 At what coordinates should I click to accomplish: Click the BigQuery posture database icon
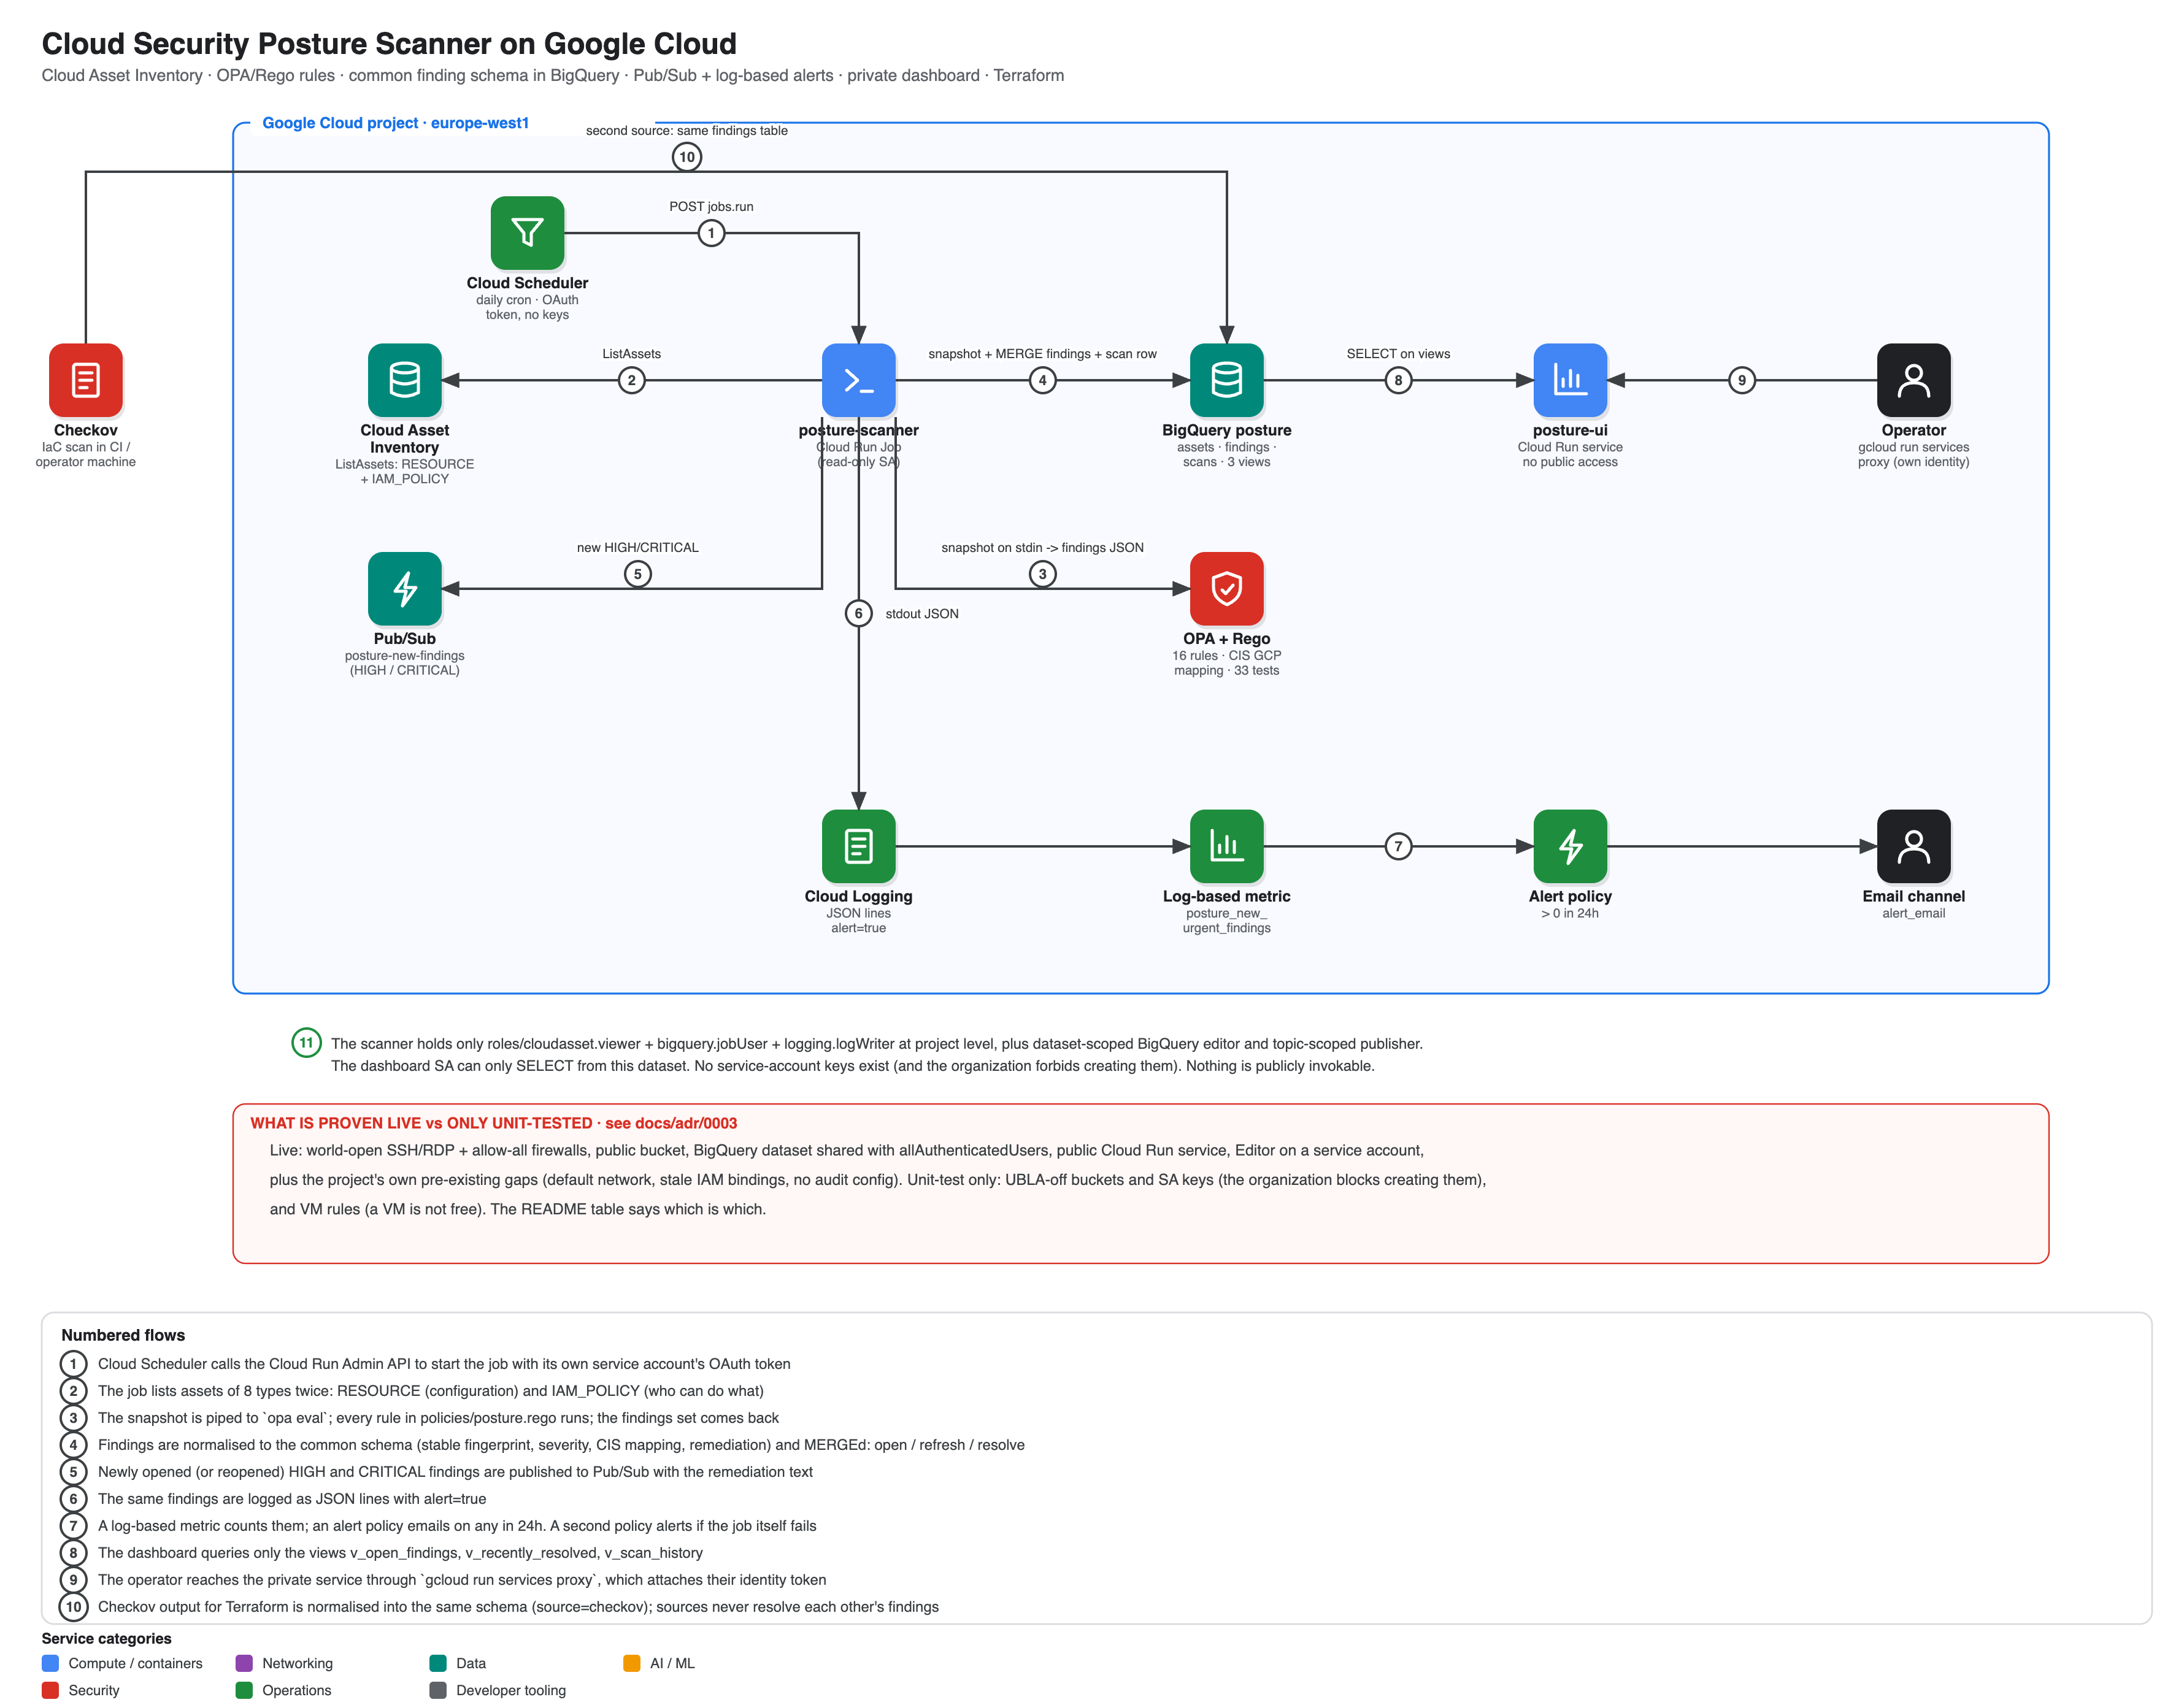tap(1227, 380)
